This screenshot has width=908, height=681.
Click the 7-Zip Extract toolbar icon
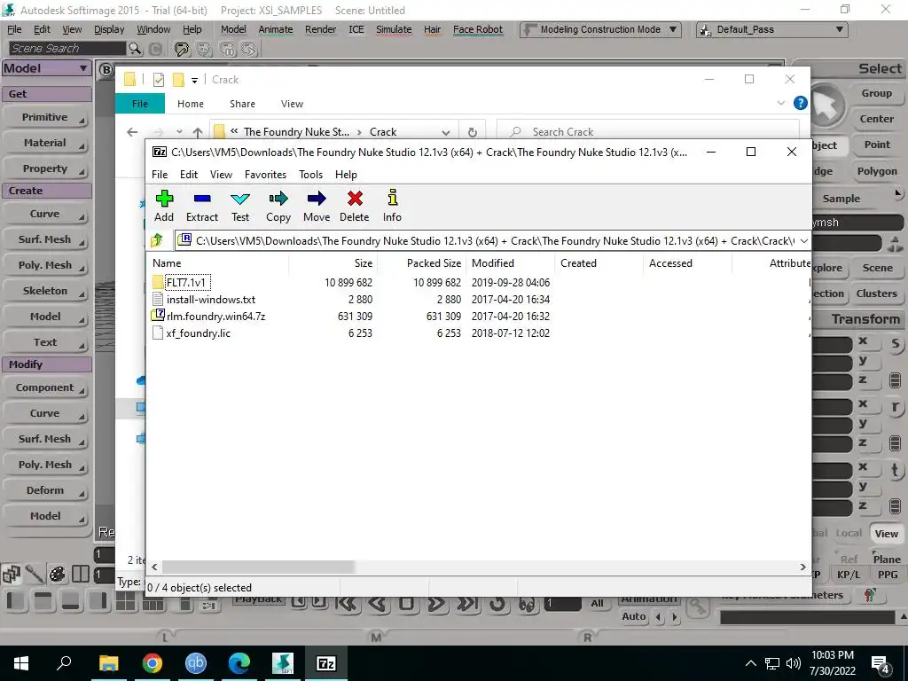point(202,199)
